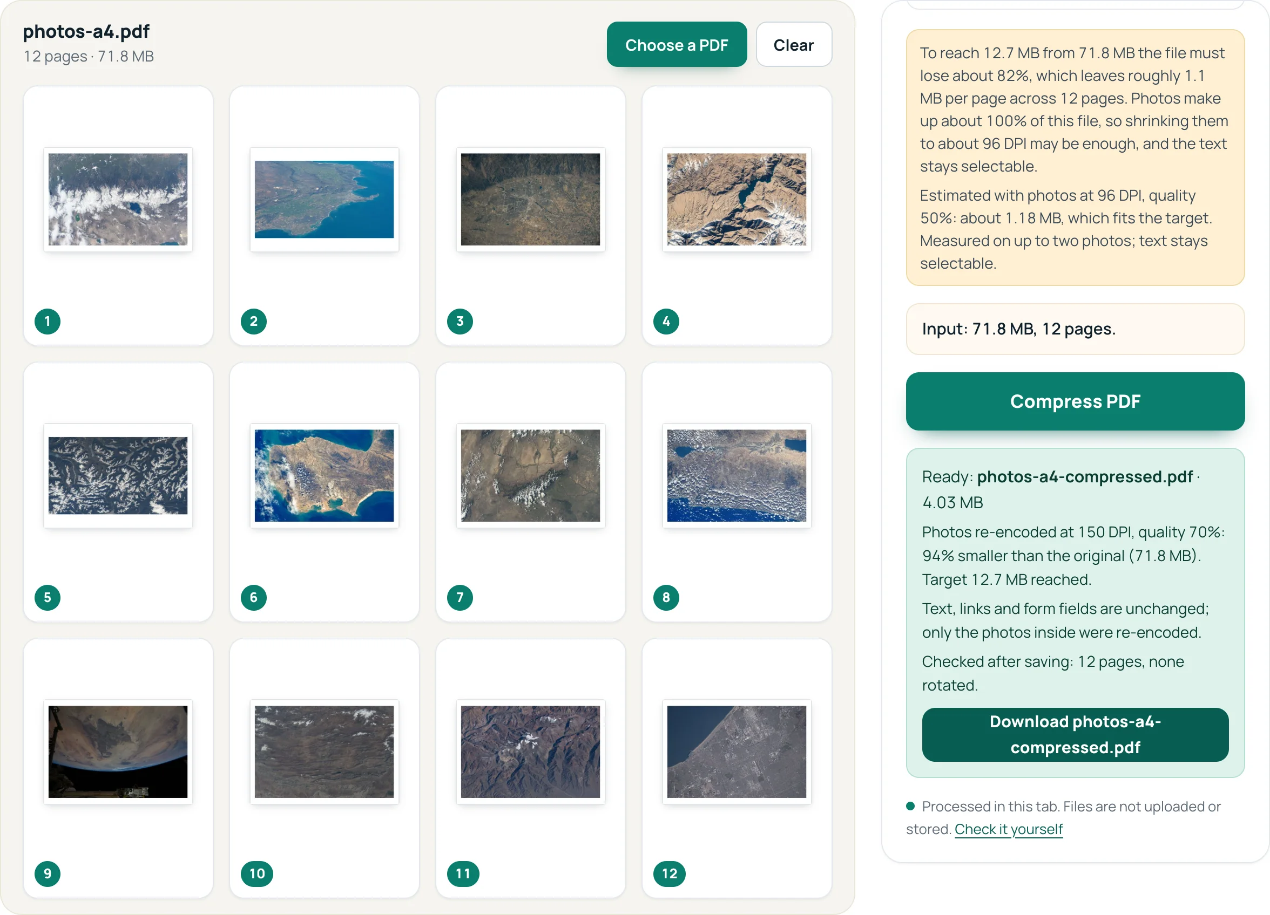The width and height of the screenshot is (1270, 915).
Task: Click the page number 6 badge
Action: point(254,597)
